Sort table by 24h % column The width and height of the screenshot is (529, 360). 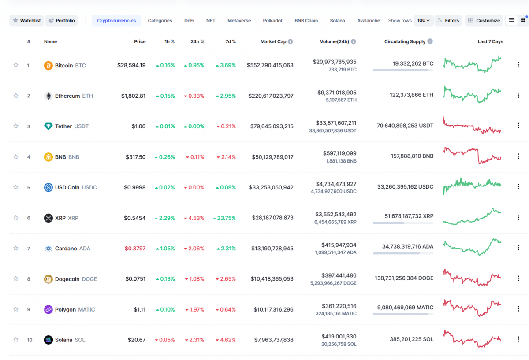pos(197,41)
